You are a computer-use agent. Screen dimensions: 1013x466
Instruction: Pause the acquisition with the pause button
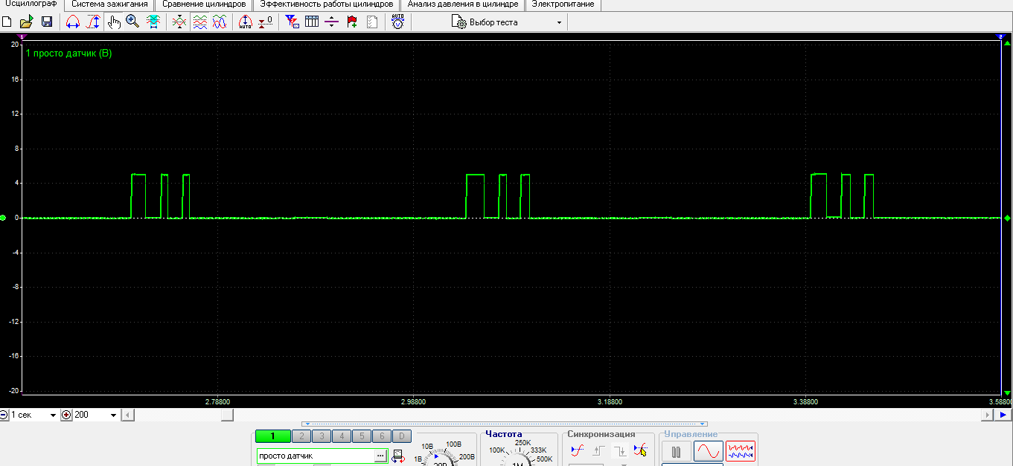(x=676, y=451)
